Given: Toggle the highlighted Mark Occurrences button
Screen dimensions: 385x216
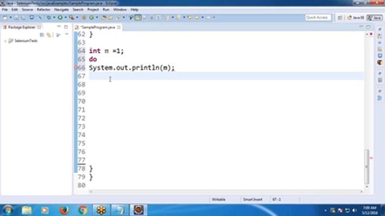Looking at the screenshot, I should pos(138,17).
